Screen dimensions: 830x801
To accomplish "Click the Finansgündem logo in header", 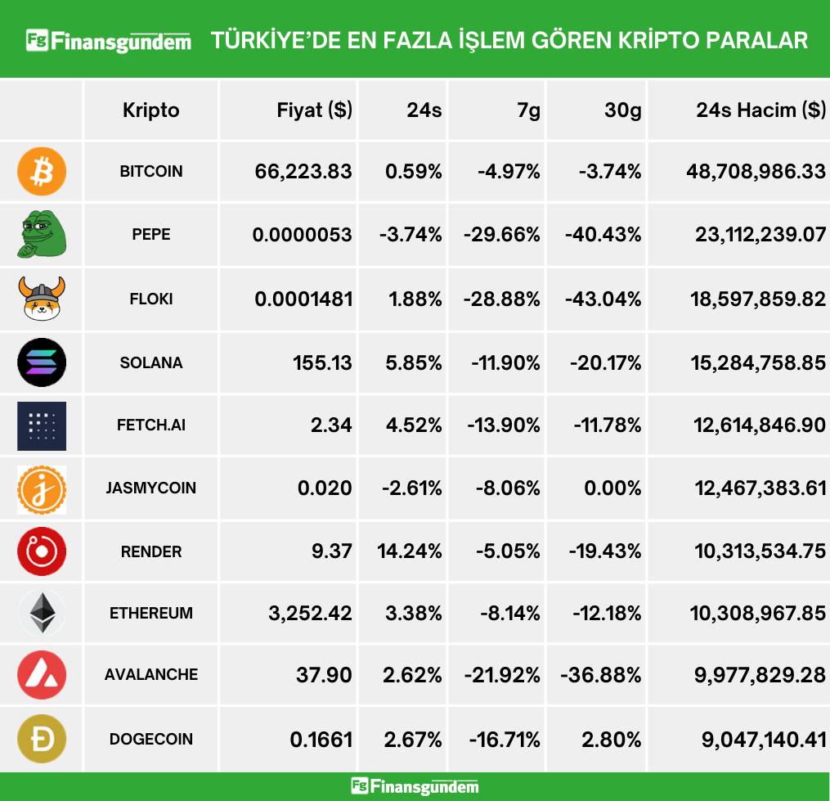I will pos(109,40).
